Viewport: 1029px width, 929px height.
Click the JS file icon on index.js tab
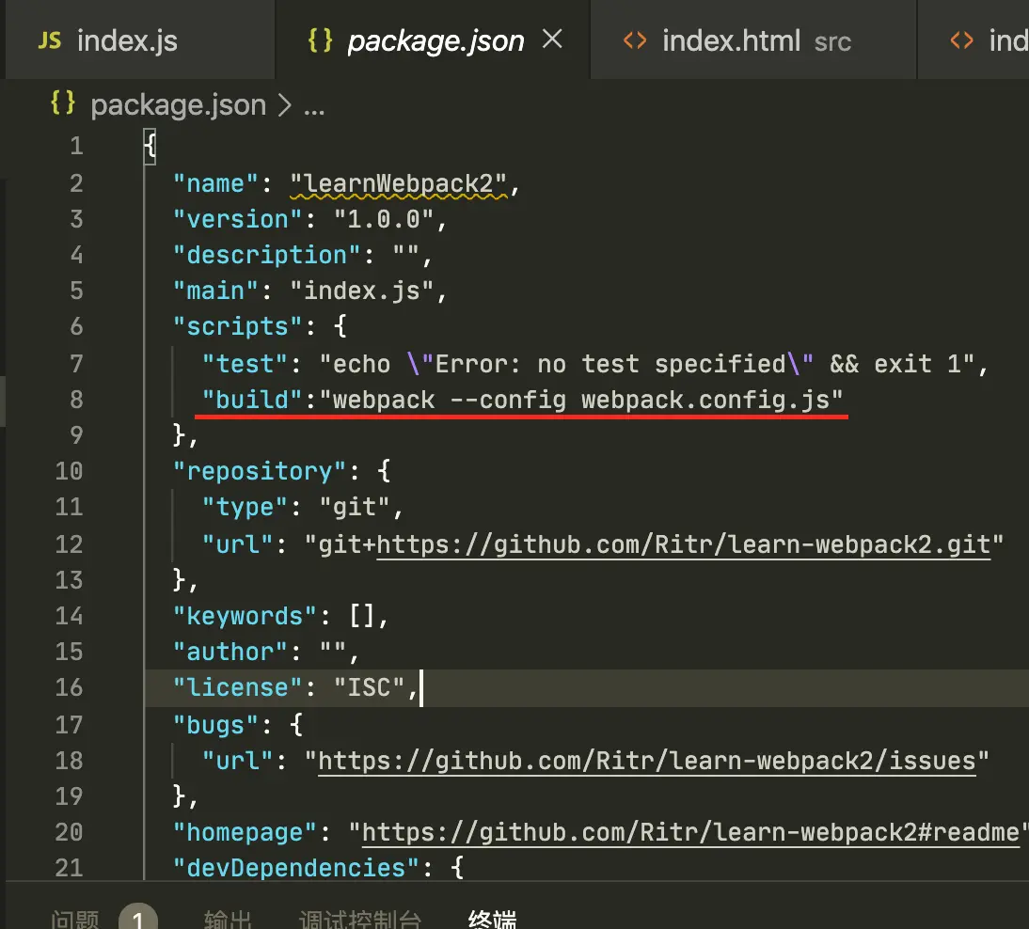tap(49, 40)
